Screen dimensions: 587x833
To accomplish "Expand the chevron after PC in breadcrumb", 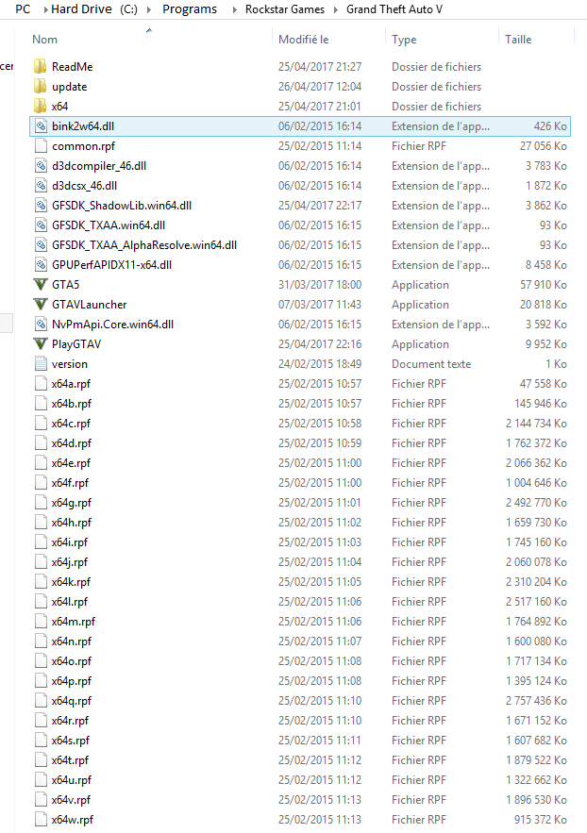I will (x=45, y=9).
